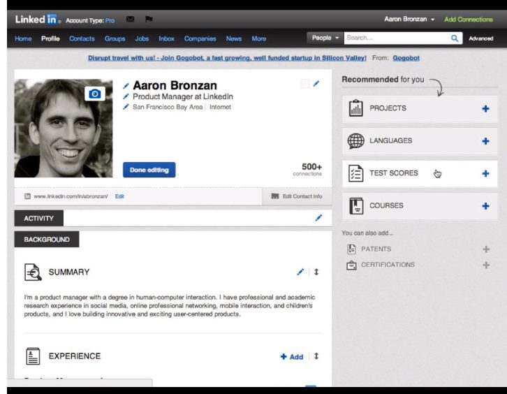Edit Summary section using pencil icon

coord(300,272)
